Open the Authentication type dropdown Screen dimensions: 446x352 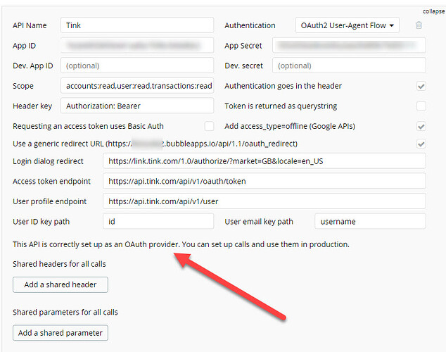(347, 25)
